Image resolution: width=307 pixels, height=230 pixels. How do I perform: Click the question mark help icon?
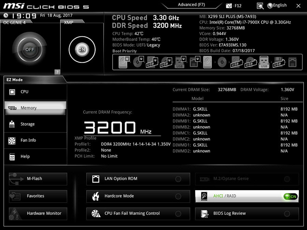click(x=57, y=72)
